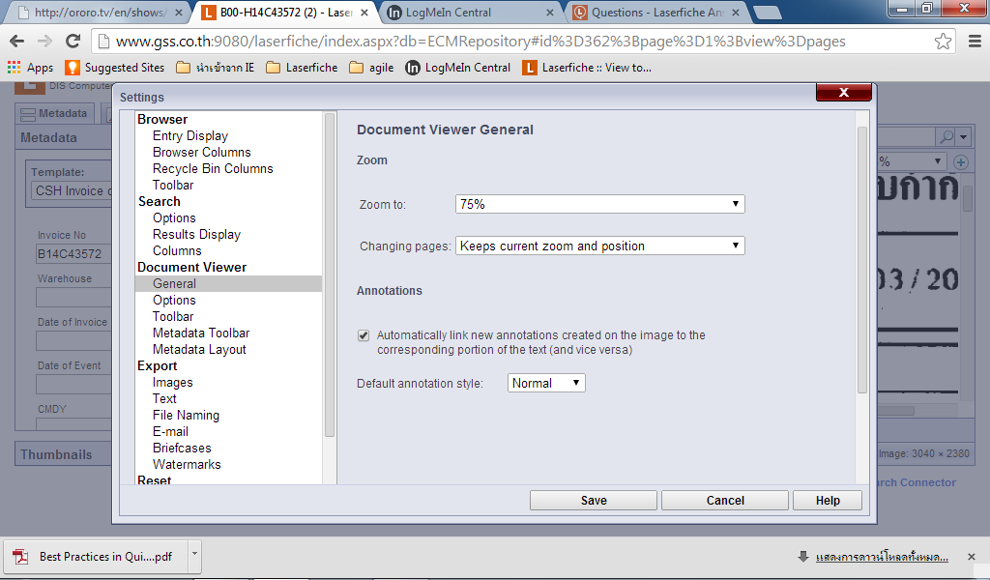Open the Suggested Sites bookmark
This screenshot has height=580, width=990.
115,68
